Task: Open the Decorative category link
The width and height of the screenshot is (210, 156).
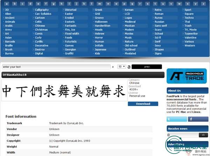Action: tap(42, 45)
